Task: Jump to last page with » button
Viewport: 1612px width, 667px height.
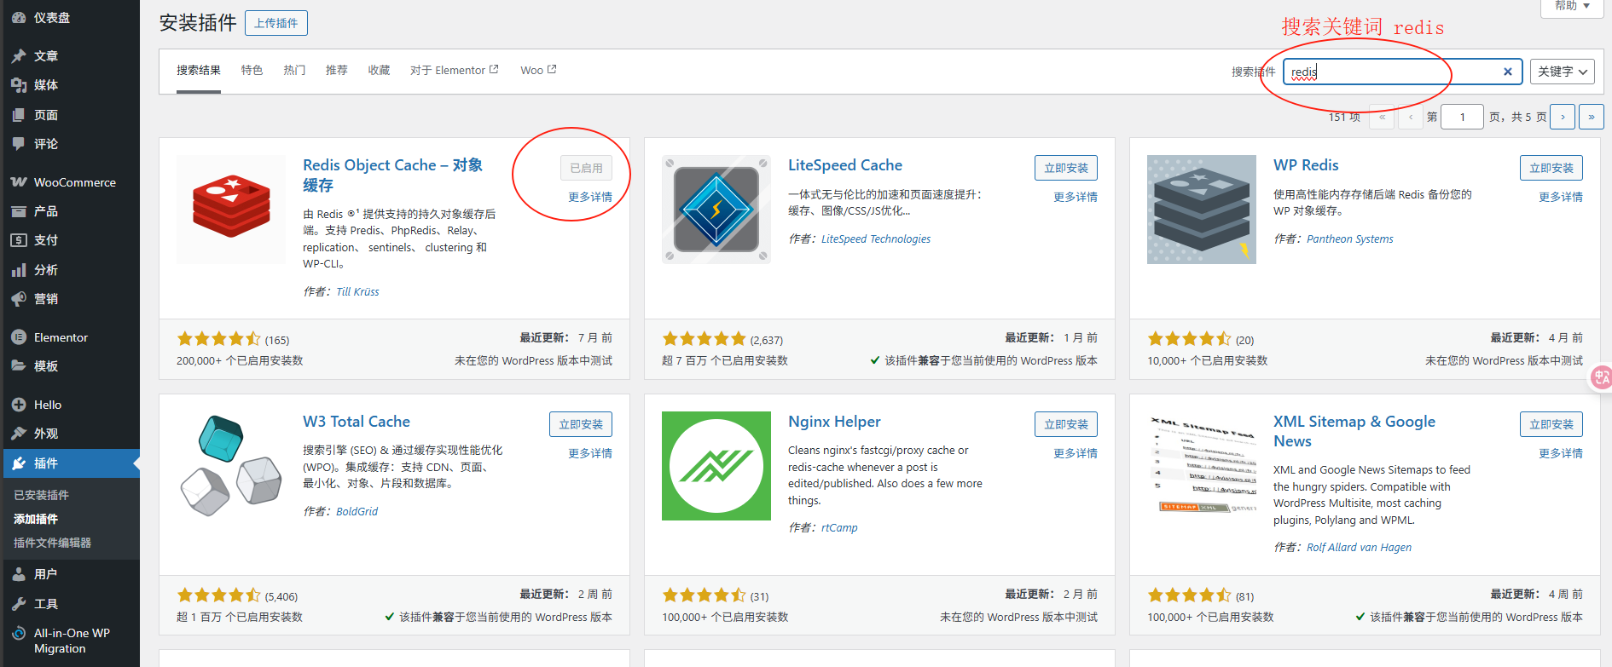Action: (x=1592, y=117)
